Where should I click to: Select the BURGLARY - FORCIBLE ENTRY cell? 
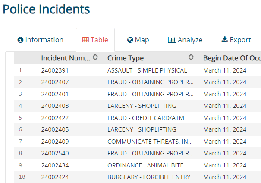tap(148, 177)
